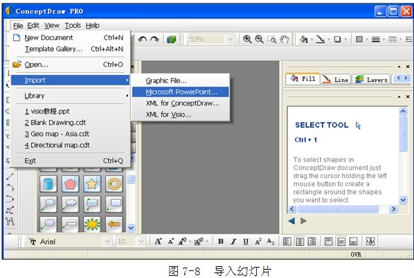Image resolution: width=414 pixels, height=278 pixels.
Task: Collapse the Fill panel with the arrow
Action: pyautogui.click(x=399, y=67)
